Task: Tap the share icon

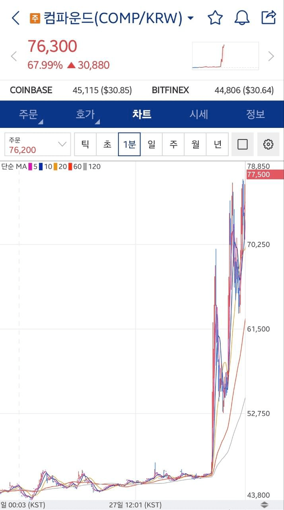Action: pyautogui.click(x=268, y=18)
